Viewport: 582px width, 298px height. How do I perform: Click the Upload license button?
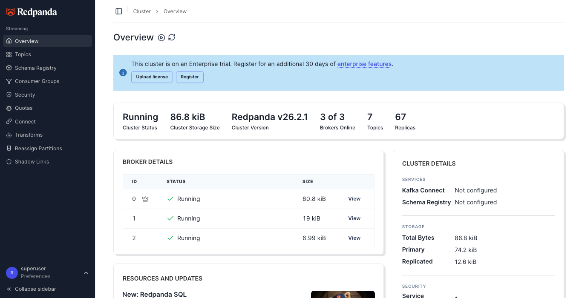[x=152, y=77]
